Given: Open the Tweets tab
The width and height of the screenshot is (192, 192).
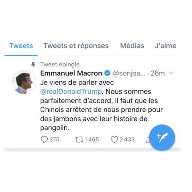Looking at the screenshot, I should pos(21,46).
